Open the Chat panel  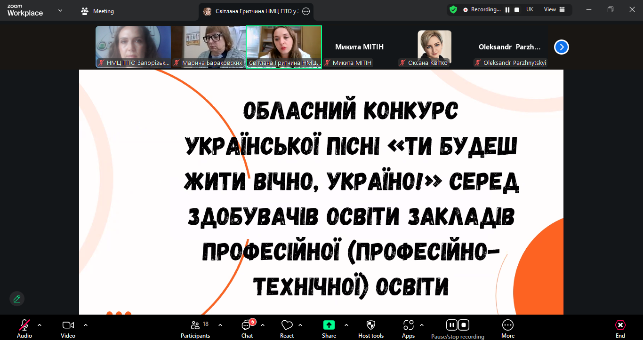[247, 328]
